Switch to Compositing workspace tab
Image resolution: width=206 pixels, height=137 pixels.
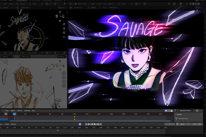47,1
